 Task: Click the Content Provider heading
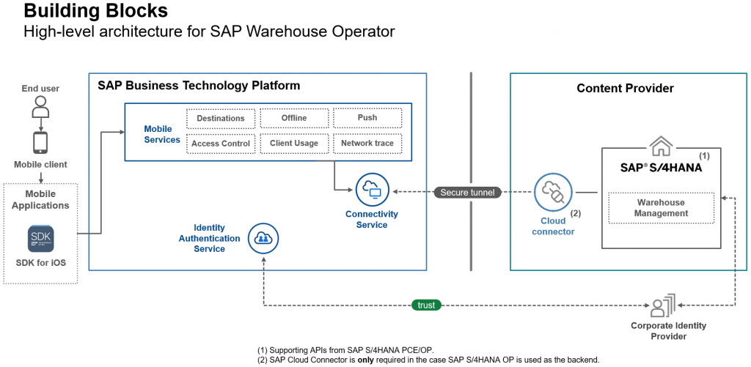pos(625,88)
